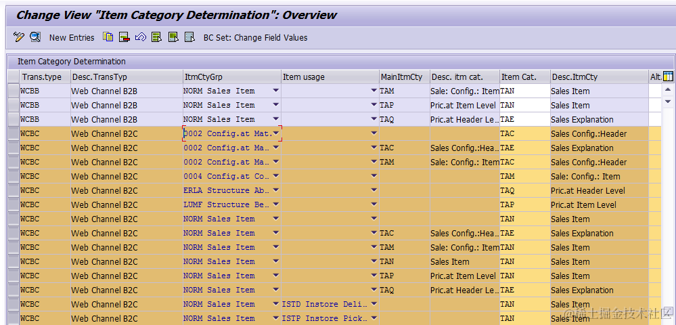Click MainItmCty TAN cell in WCBC NORM row
This screenshot has width=676, height=325.
click(x=405, y=261)
